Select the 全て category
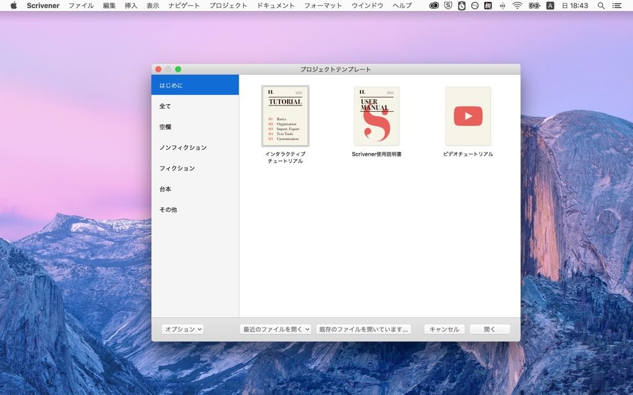 (x=195, y=106)
